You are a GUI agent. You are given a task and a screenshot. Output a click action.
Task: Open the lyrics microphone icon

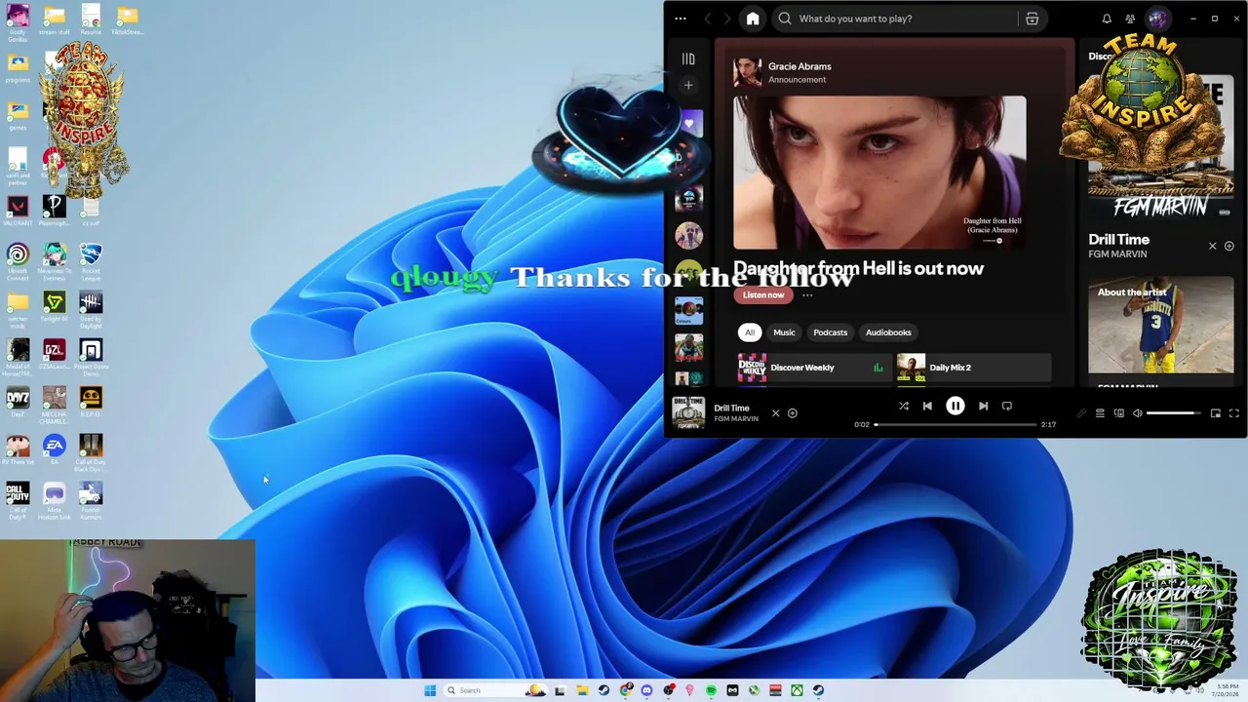pyautogui.click(x=1081, y=413)
